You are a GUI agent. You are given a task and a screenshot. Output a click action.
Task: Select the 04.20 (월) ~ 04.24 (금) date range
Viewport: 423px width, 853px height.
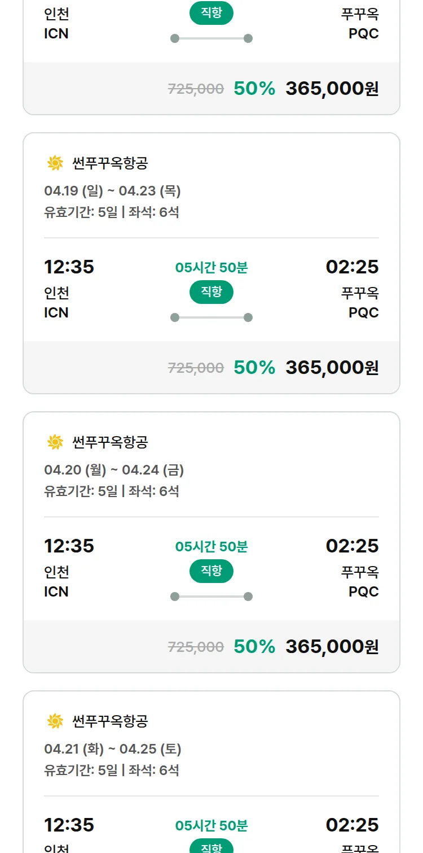(x=114, y=470)
